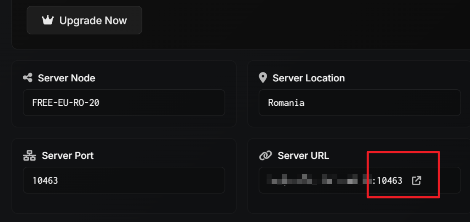The image size is (470, 222).
Task: Click the Server Node heading
Action: 67,78
